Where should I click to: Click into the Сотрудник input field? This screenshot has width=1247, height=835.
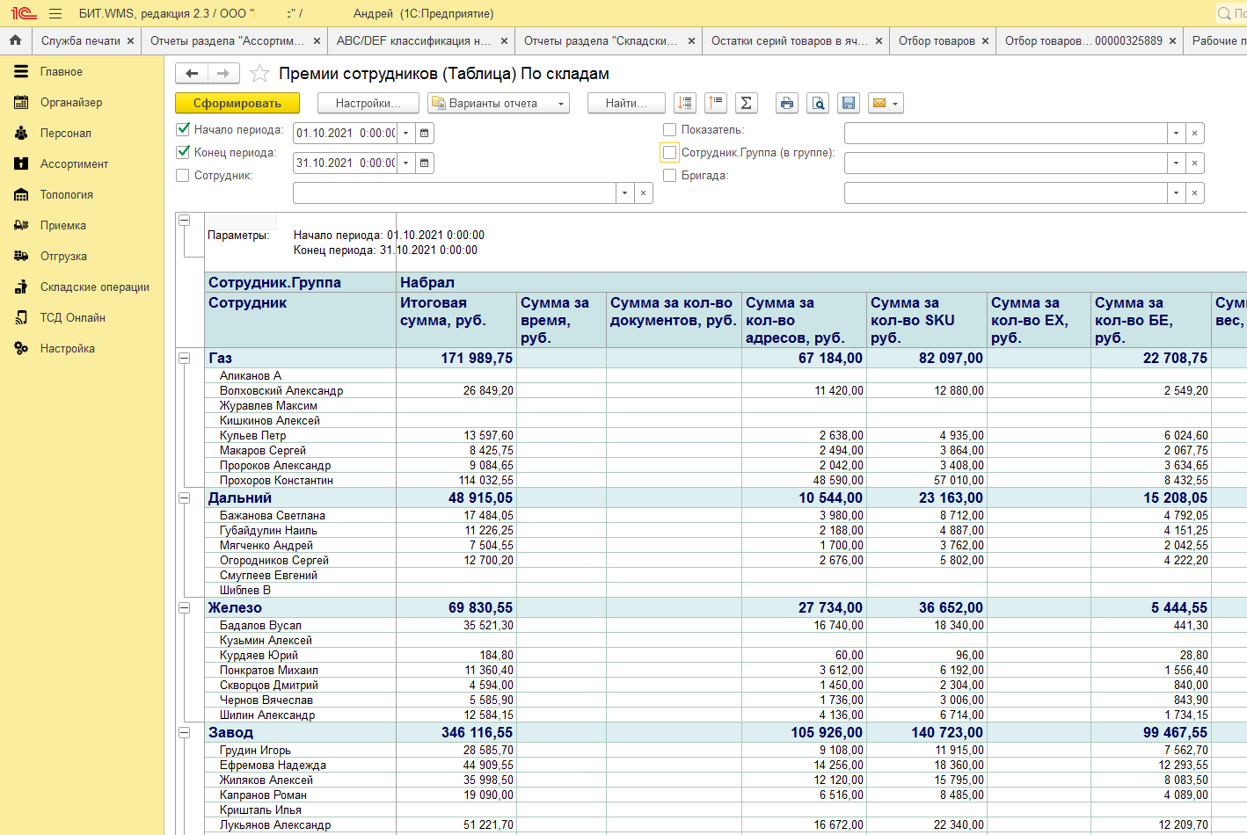click(453, 193)
